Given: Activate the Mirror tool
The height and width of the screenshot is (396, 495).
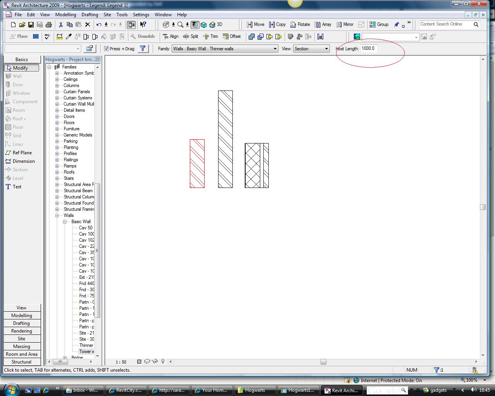Looking at the screenshot, I should click(345, 24).
